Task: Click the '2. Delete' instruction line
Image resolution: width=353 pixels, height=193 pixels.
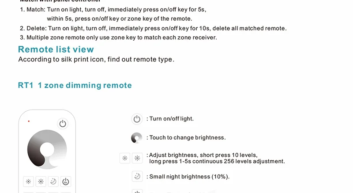Action: pos(153,28)
